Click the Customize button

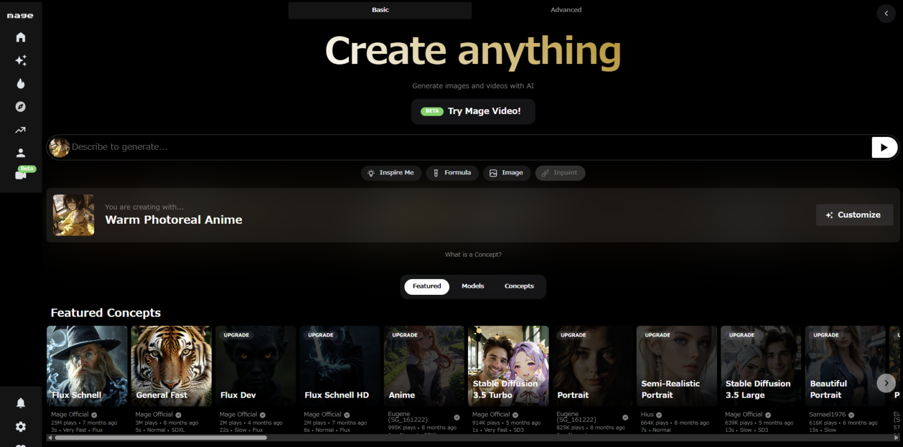[854, 215]
